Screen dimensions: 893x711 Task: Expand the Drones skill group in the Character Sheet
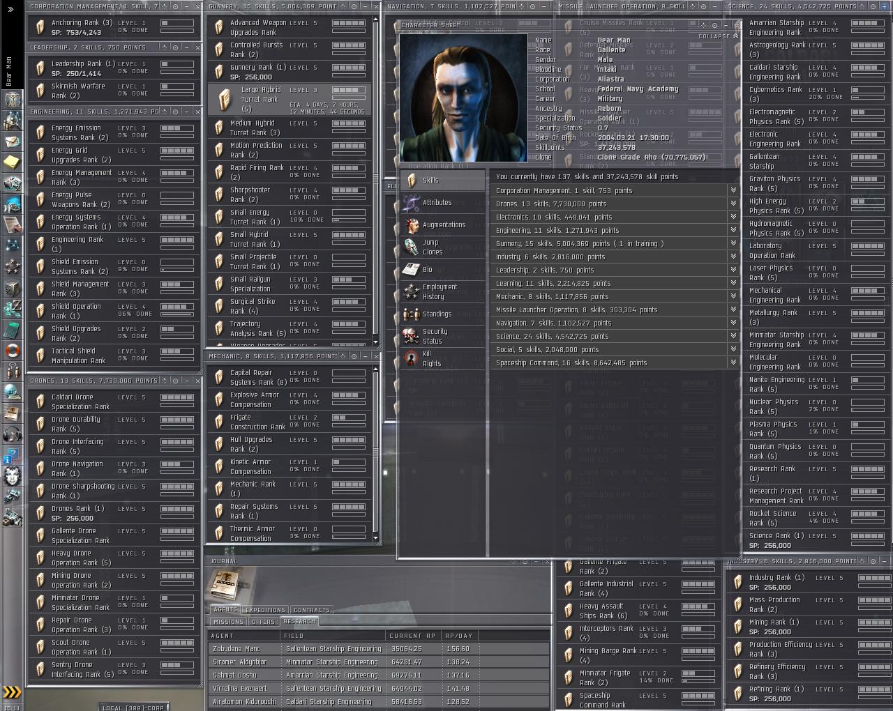point(733,204)
